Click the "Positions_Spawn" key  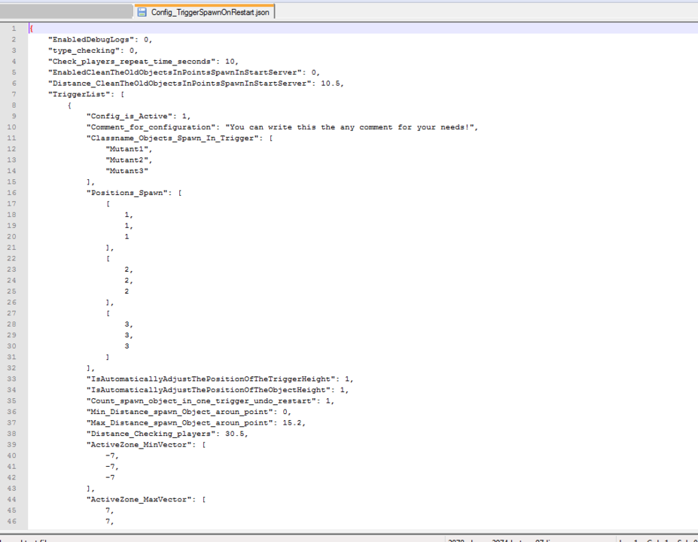pyautogui.click(x=127, y=193)
